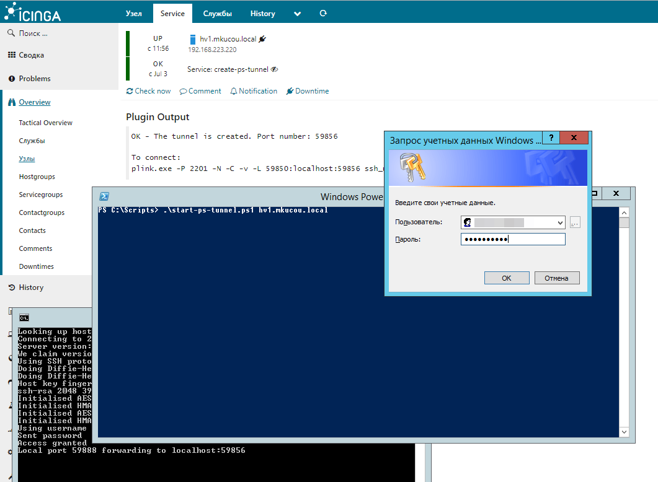Image resolution: width=658 pixels, height=482 pixels.
Task: Click the PowerShell window title icon
Action: 105,196
